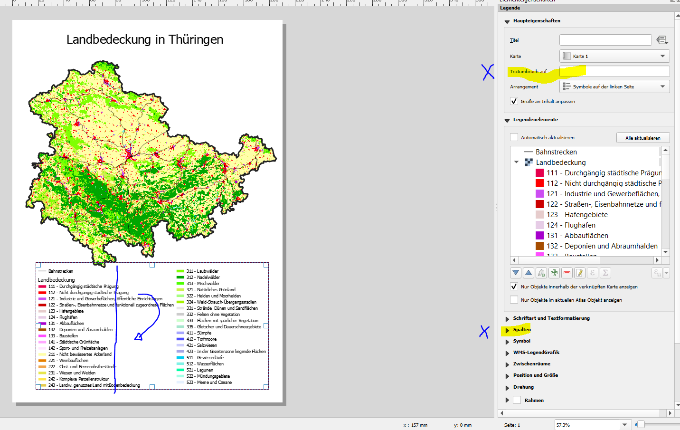
Task: Click the Alle aktualisieren button
Action: 643,138
